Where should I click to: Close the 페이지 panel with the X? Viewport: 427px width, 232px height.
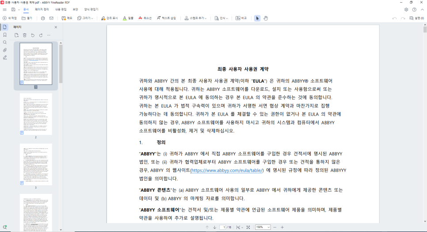coord(56,27)
